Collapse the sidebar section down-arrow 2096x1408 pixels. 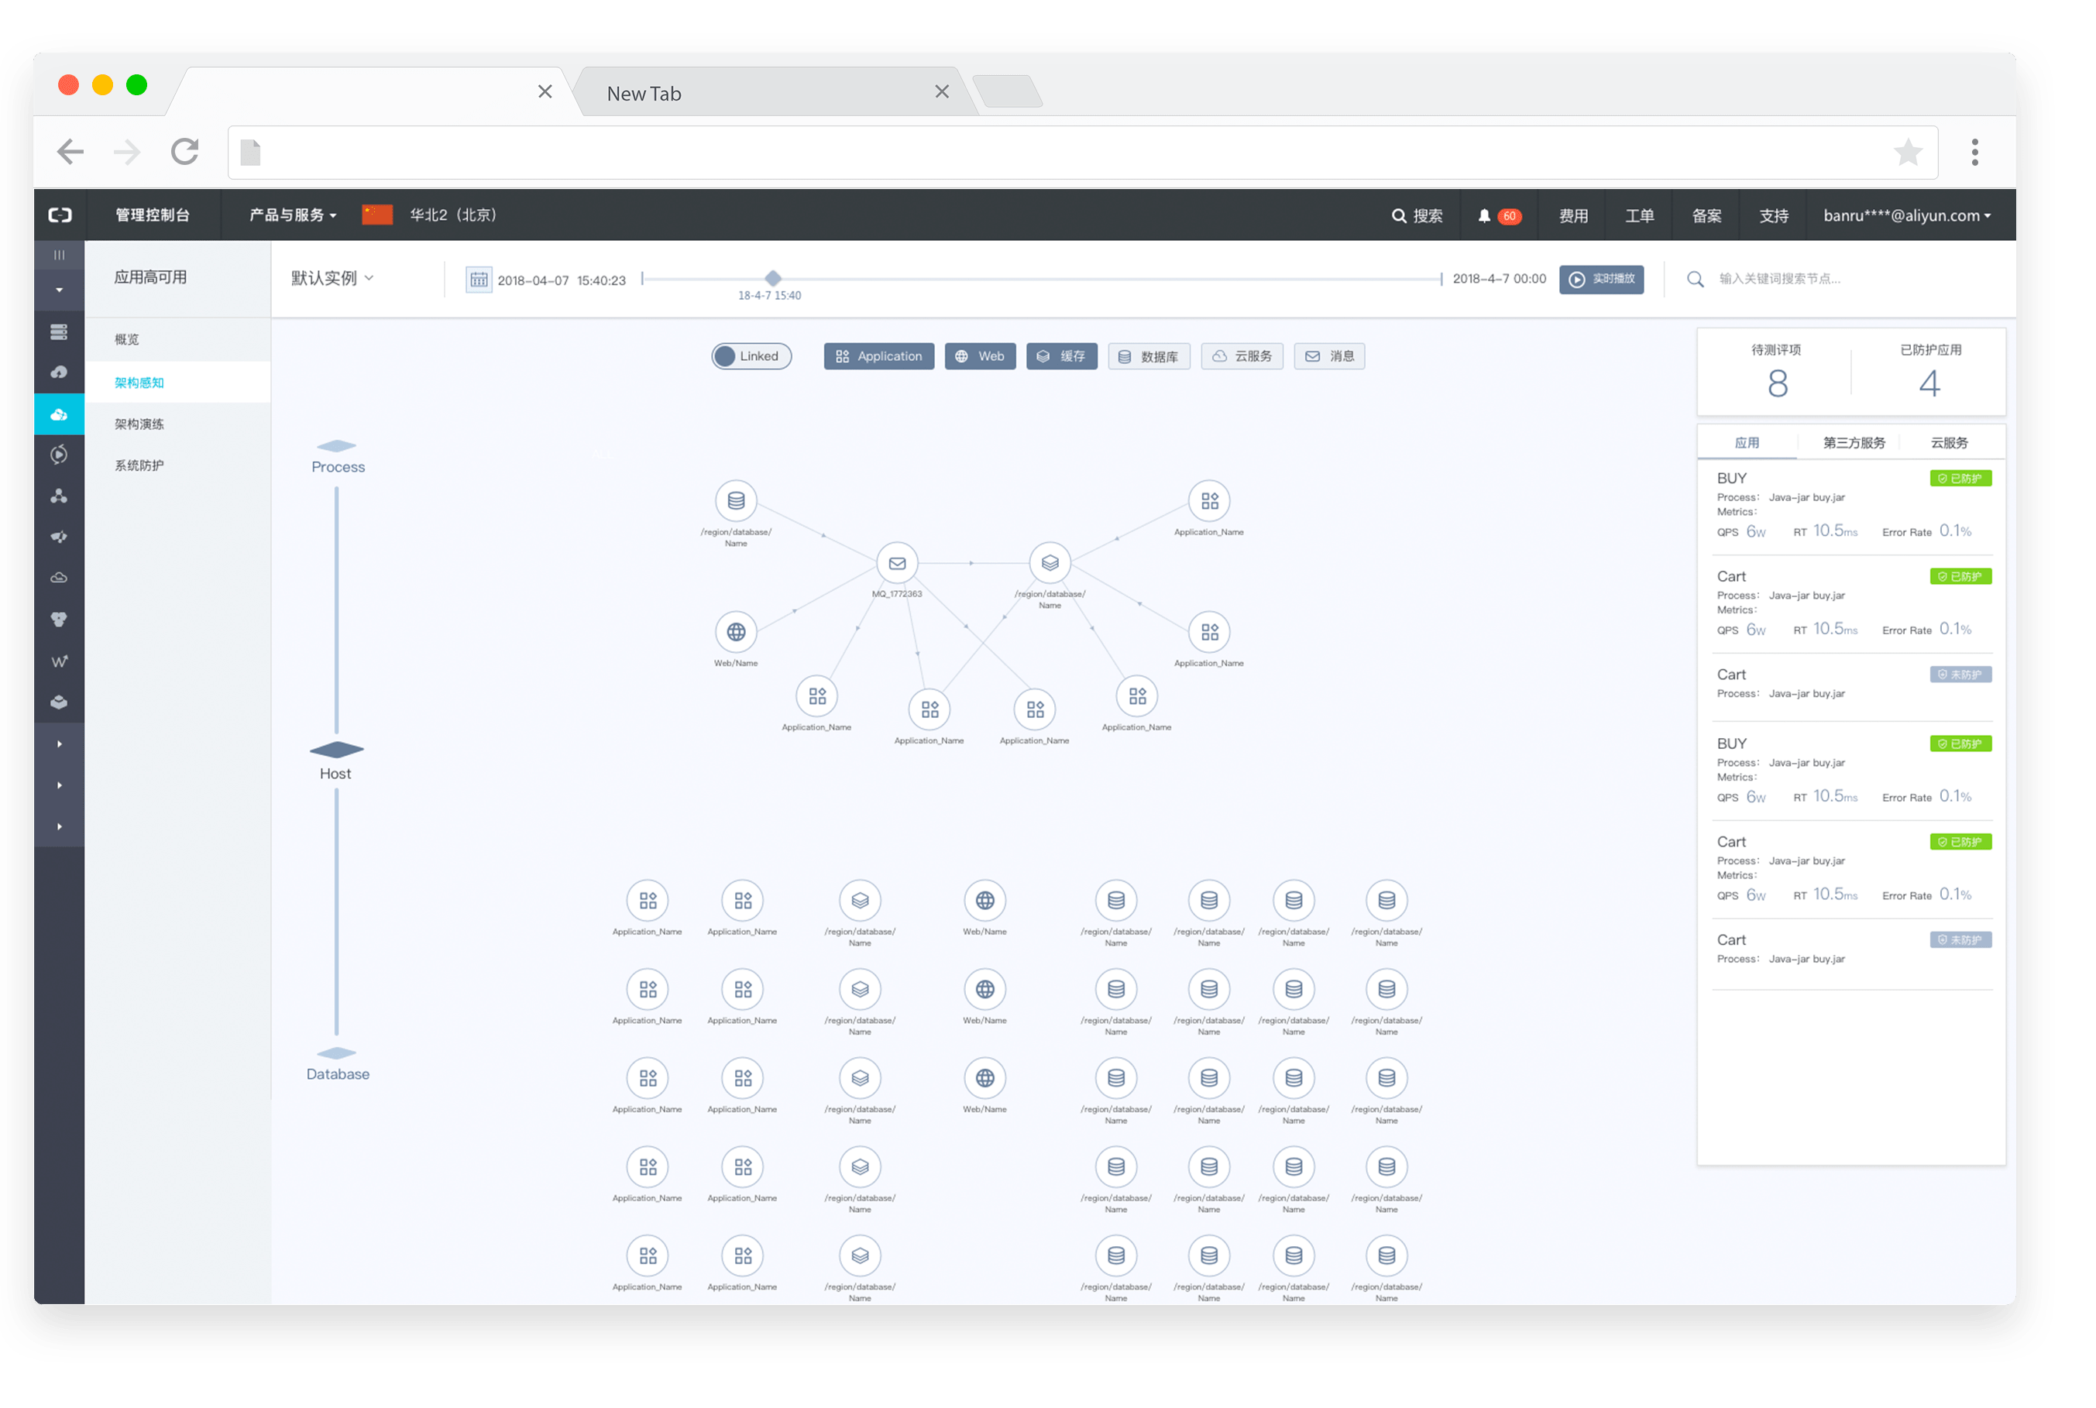coord(60,291)
